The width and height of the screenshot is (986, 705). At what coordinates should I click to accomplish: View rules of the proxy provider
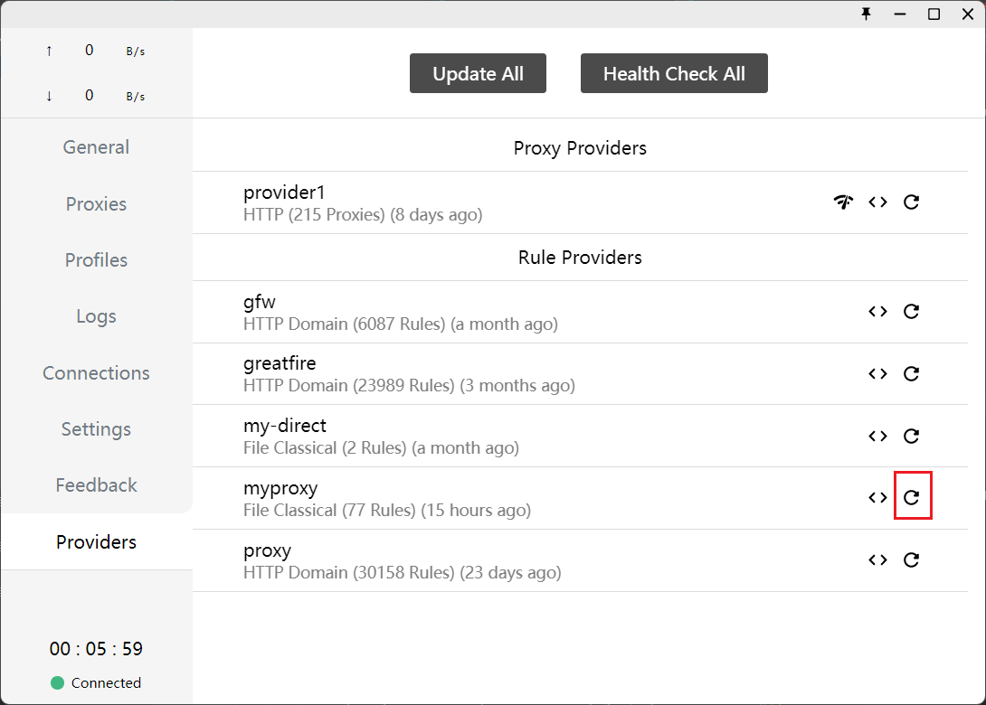[877, 559]
